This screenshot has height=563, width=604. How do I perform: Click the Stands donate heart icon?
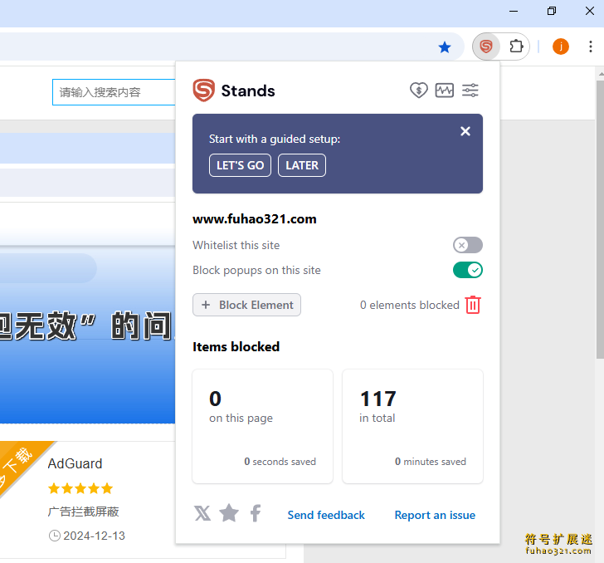click(x=418, y=91)
